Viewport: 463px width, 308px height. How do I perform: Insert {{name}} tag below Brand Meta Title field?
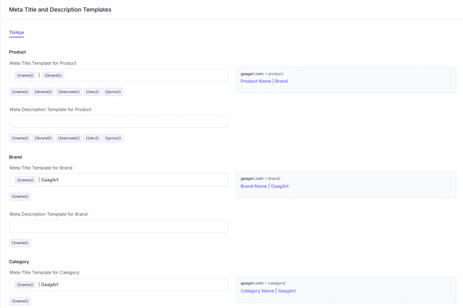[x=20, y=196]
